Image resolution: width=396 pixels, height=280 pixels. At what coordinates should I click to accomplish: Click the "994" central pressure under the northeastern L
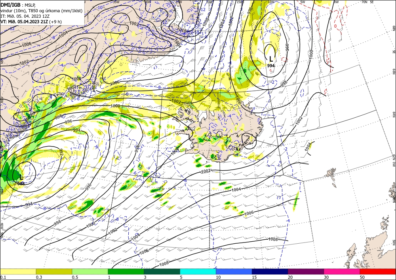click(271, 66)
